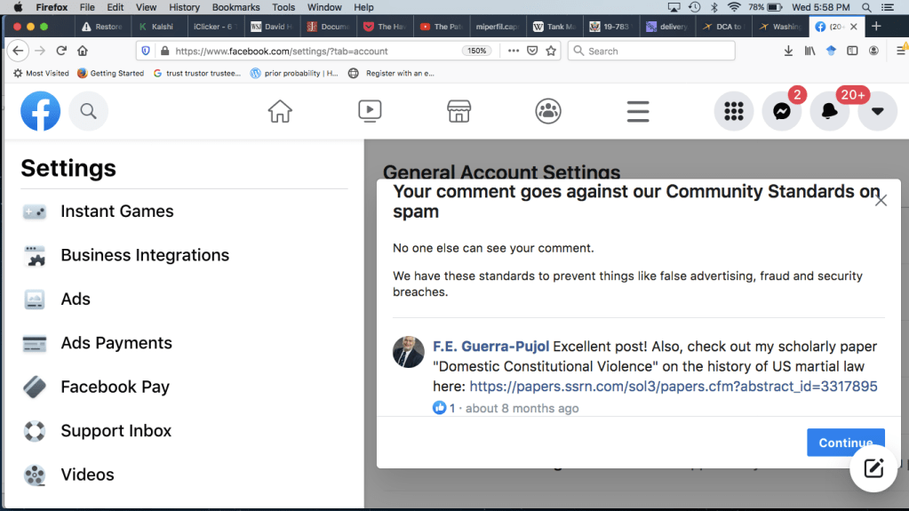Screen dimensions: 909x511
Task: Expand the account dropdown arrow
Action: (x=877, y=112)
